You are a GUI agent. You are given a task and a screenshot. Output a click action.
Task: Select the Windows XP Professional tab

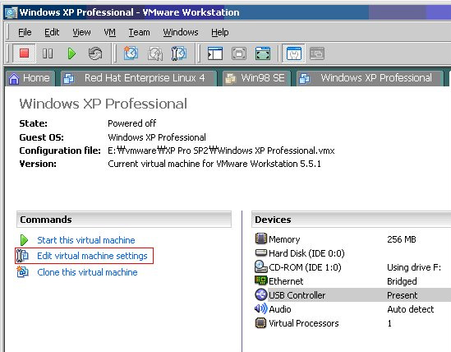370,78
